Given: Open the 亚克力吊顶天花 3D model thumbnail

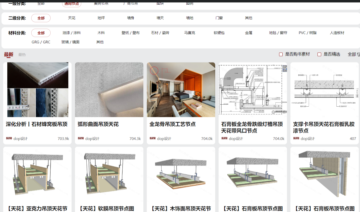Looking at the screenshot, I should point(37,175).
